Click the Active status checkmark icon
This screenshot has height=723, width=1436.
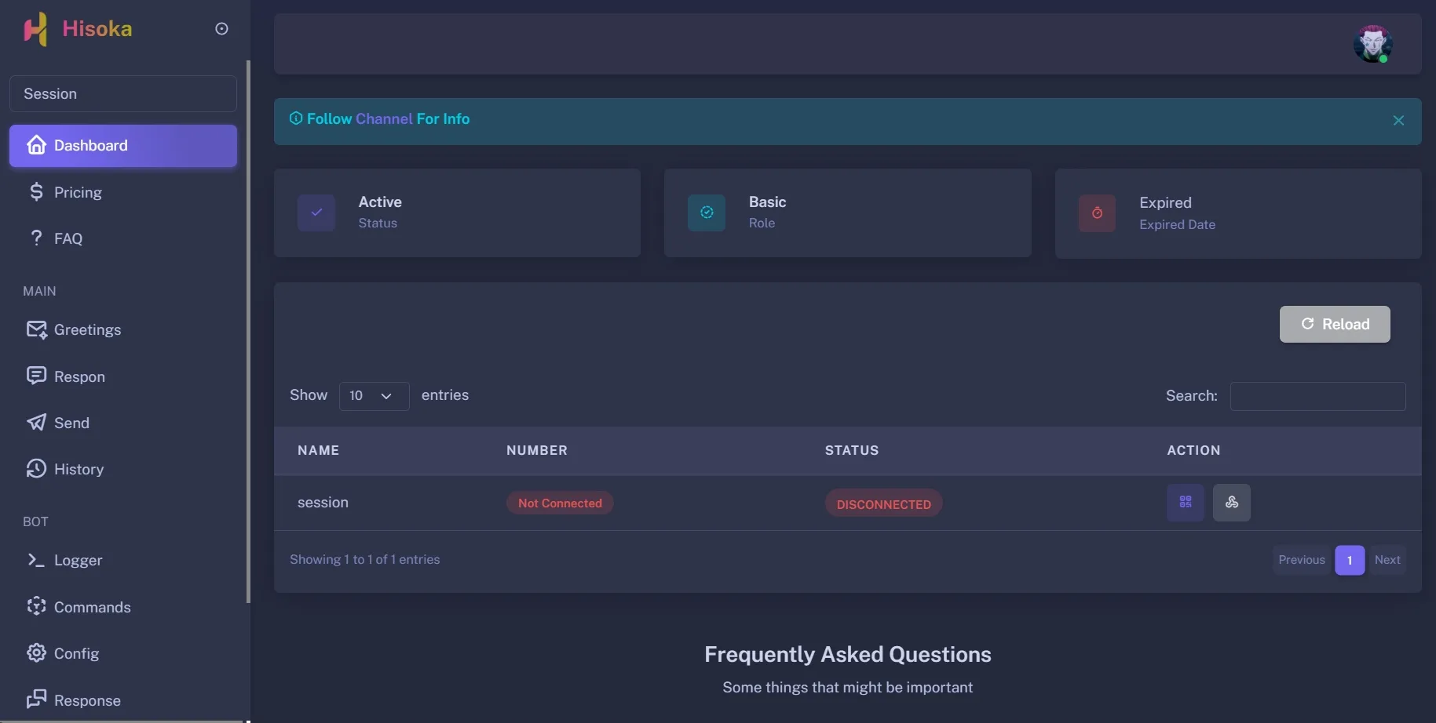(x=316, y=213)
